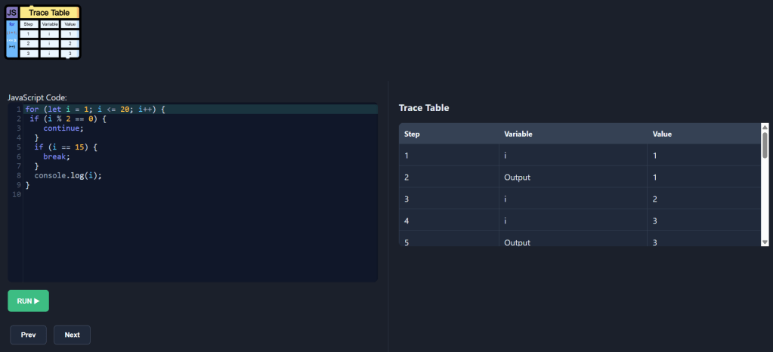The image size is (773, 352).
Task: Click the empty line 10 in the code editor
Action: (200, 194)
